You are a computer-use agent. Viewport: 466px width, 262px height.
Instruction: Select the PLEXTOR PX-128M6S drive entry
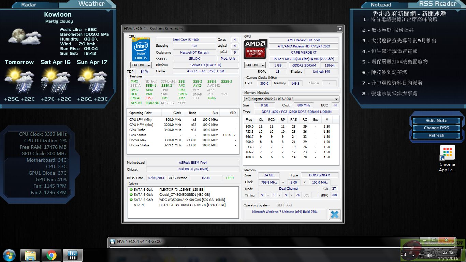181,190
